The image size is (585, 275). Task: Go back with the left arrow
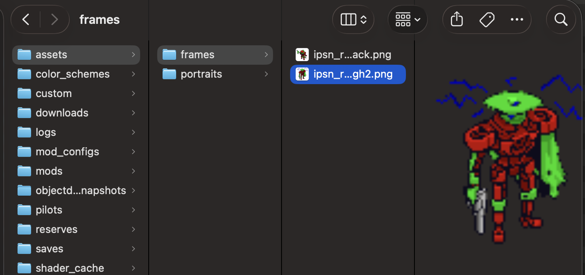[26, 19]
